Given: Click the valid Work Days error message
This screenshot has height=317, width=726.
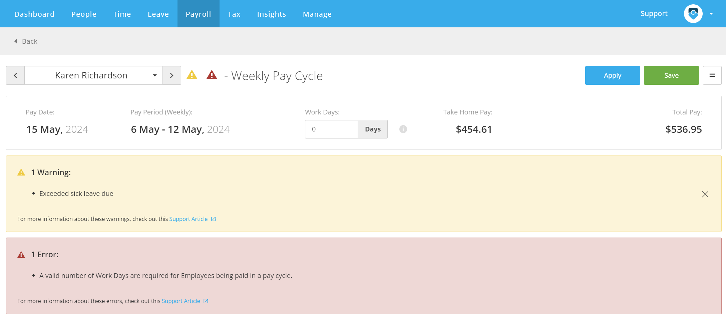Looking at the screenshot, I should (166, 276).
